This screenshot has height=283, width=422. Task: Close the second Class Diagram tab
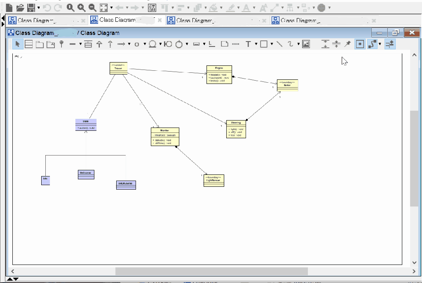[x=159, y=20]
